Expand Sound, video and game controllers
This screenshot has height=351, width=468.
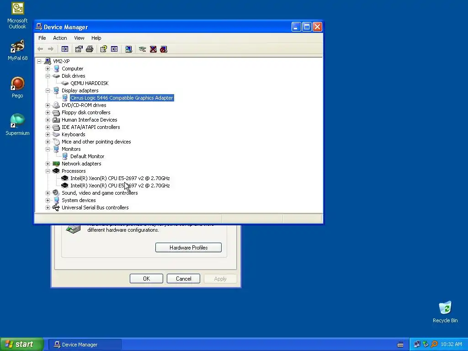[48, 193]
